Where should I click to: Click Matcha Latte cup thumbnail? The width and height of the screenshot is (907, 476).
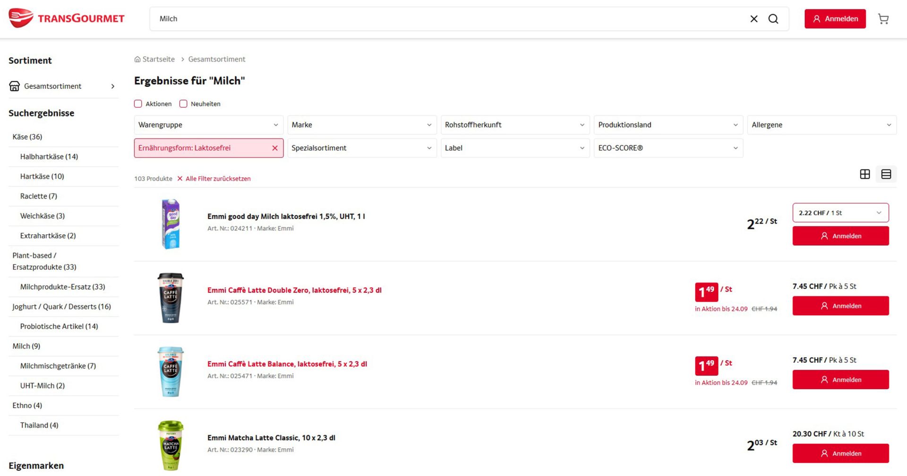tap(171, 446)
